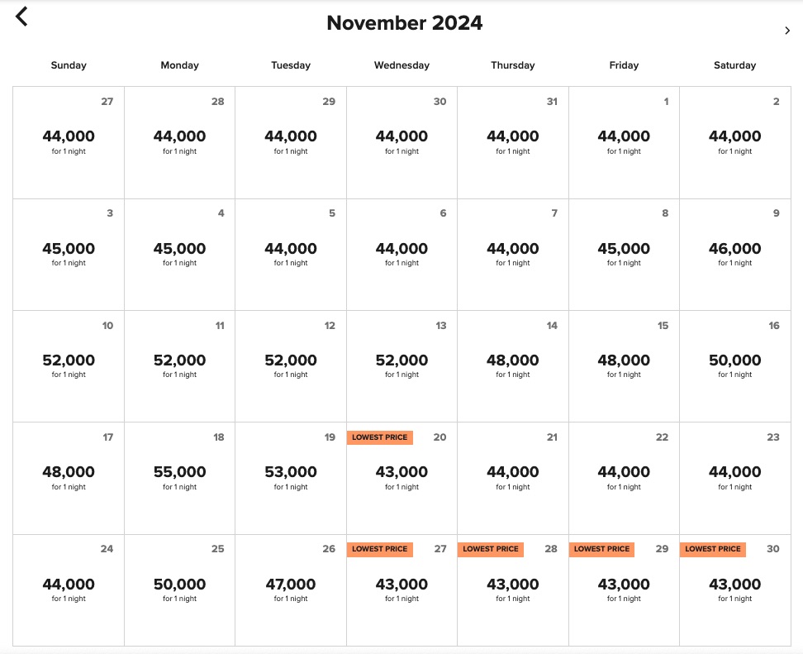Click the back arrow to view October
Viewport: 803px width, 654px height.
[21, 16]
